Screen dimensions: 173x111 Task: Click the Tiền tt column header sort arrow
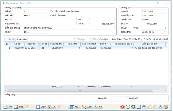[110, 44]
